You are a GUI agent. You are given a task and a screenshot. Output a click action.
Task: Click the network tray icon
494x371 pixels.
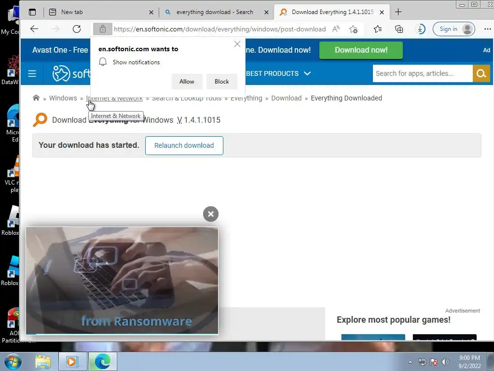coord(422,362)
